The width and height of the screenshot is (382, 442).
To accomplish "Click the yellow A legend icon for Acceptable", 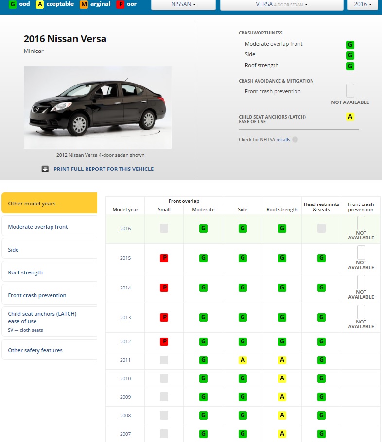I will point(40,4).
